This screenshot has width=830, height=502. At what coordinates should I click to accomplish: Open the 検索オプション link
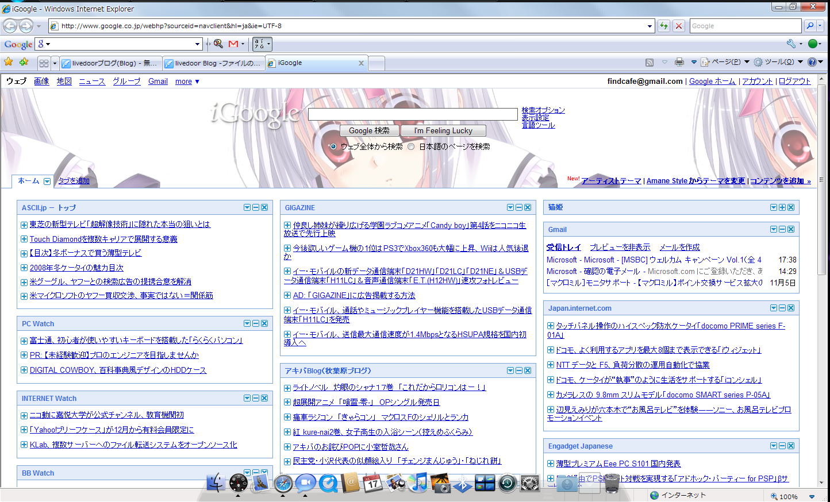(543, 110)
